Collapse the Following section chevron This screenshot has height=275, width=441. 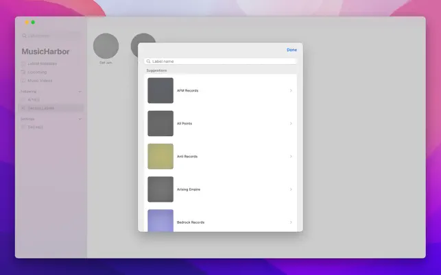[x=80, y=92]
